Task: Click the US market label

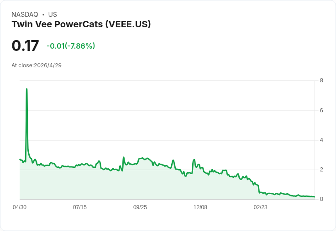Action: [x=52, y=15]
